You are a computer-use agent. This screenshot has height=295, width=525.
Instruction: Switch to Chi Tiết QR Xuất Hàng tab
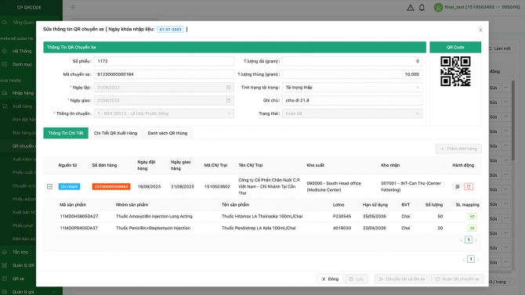pos(115,133)
